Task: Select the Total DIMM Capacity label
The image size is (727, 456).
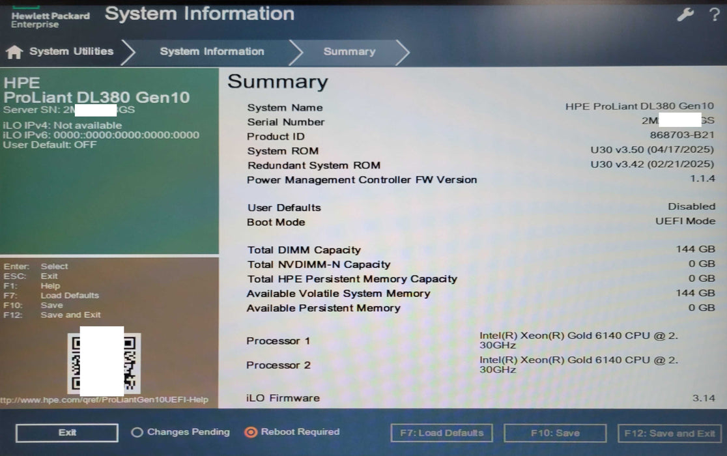Action: pos(304,250)
